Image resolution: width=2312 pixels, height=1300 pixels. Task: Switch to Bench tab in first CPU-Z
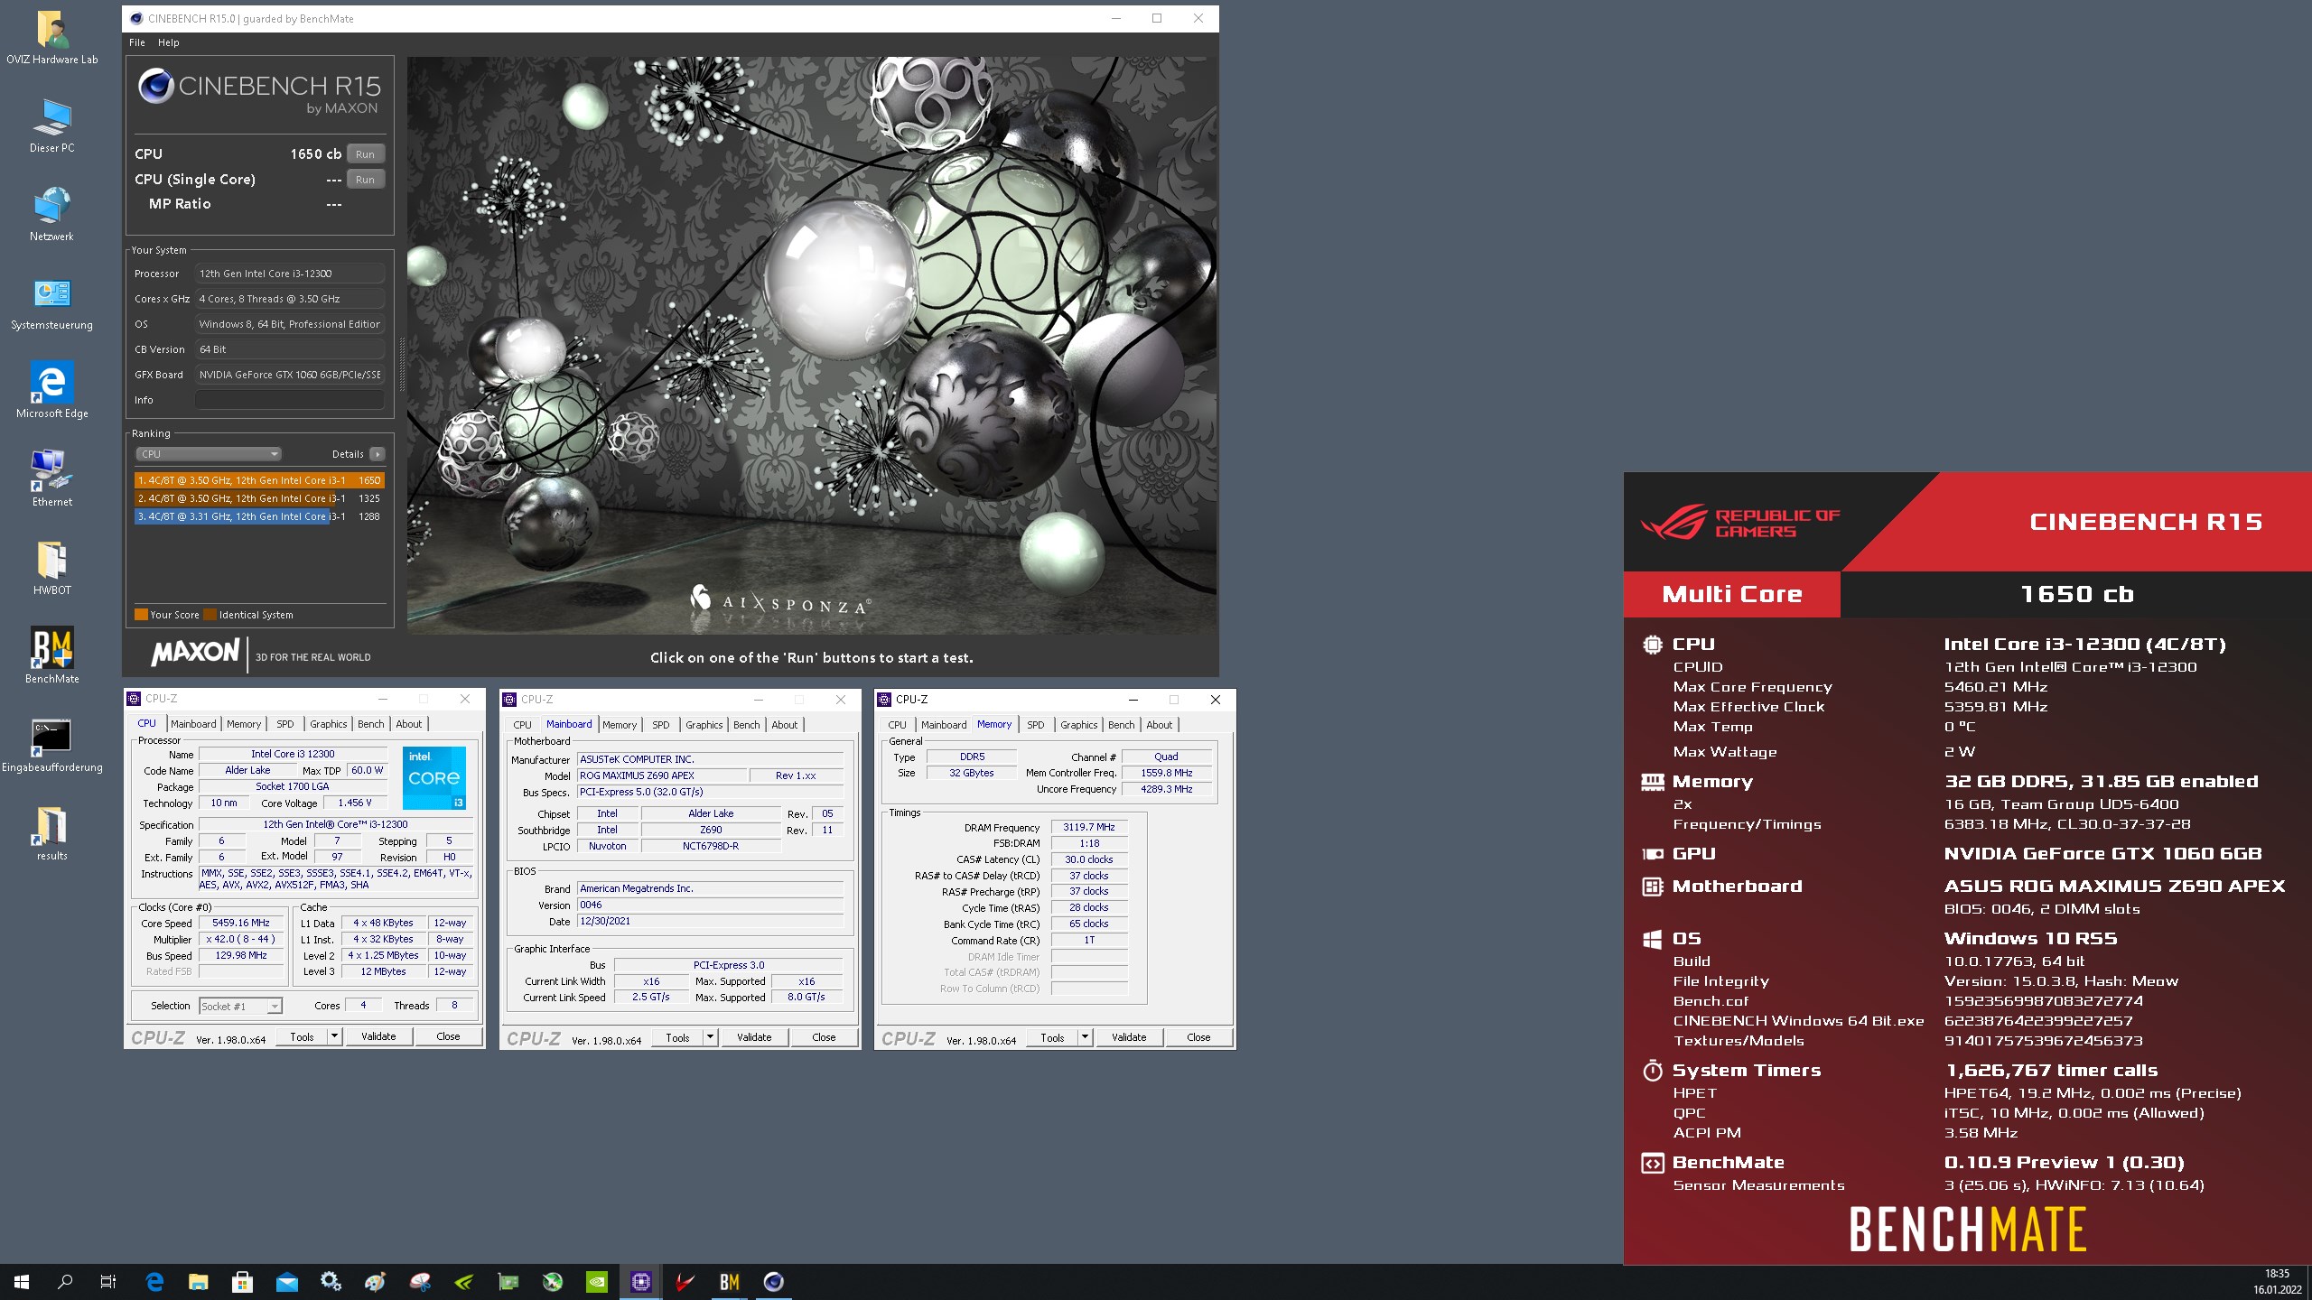pyautogui.click(x=371, y=724)
